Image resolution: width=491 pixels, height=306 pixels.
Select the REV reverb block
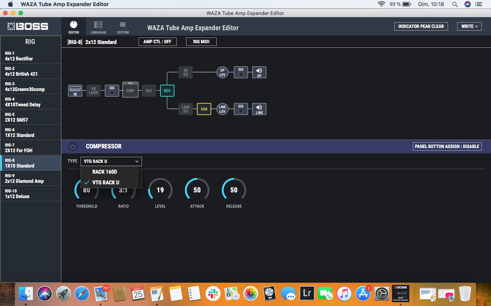pyautogui.click(x=167, y=91)
